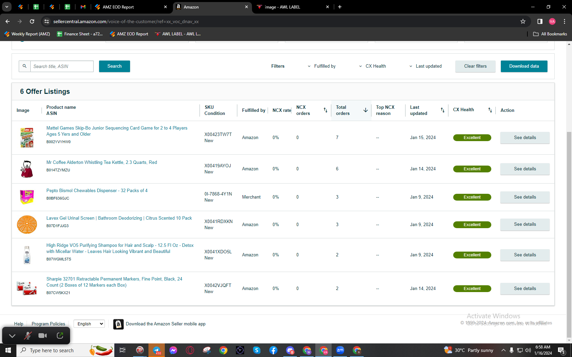Open Lavex Gel Urinal Screen product link
This screenshot has height=357, width=572.
[x=119, y=218]
